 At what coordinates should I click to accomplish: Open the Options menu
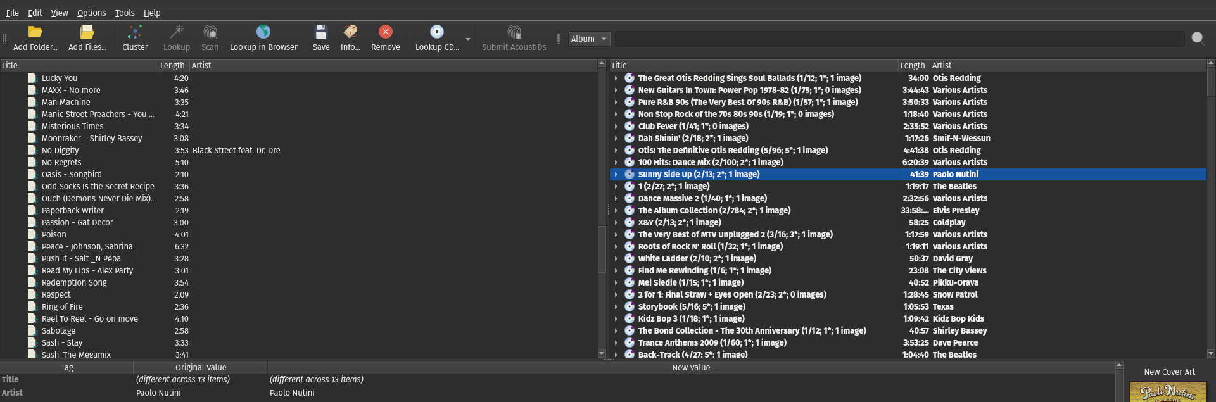click(x=92, y=13)
